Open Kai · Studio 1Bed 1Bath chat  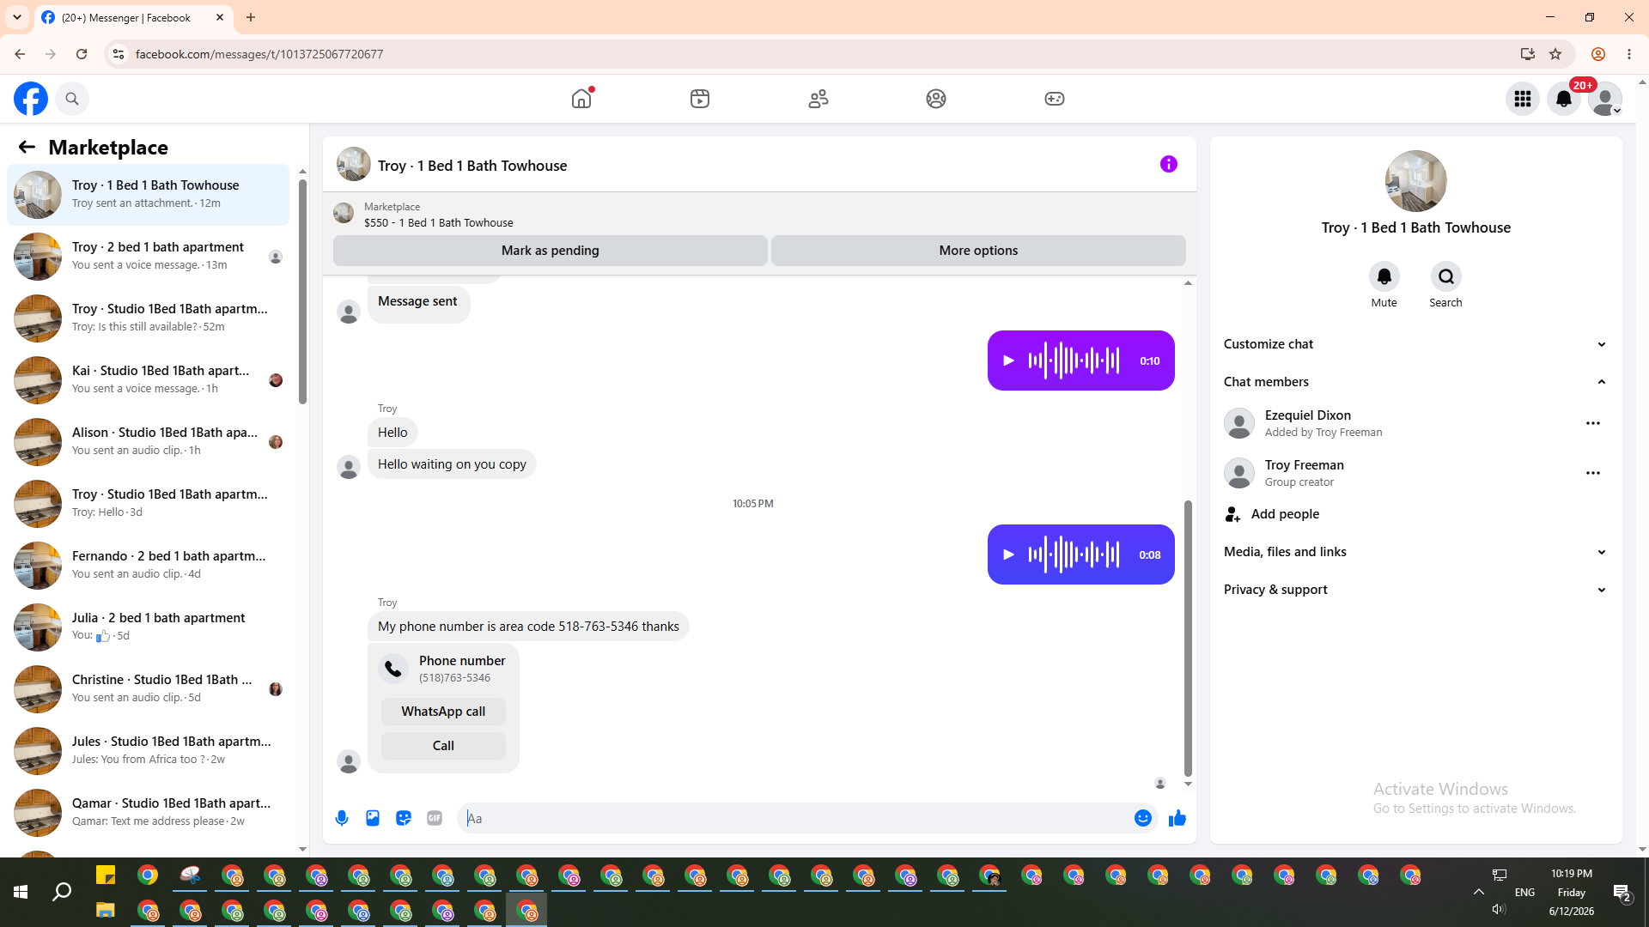[x=148, y=379]
